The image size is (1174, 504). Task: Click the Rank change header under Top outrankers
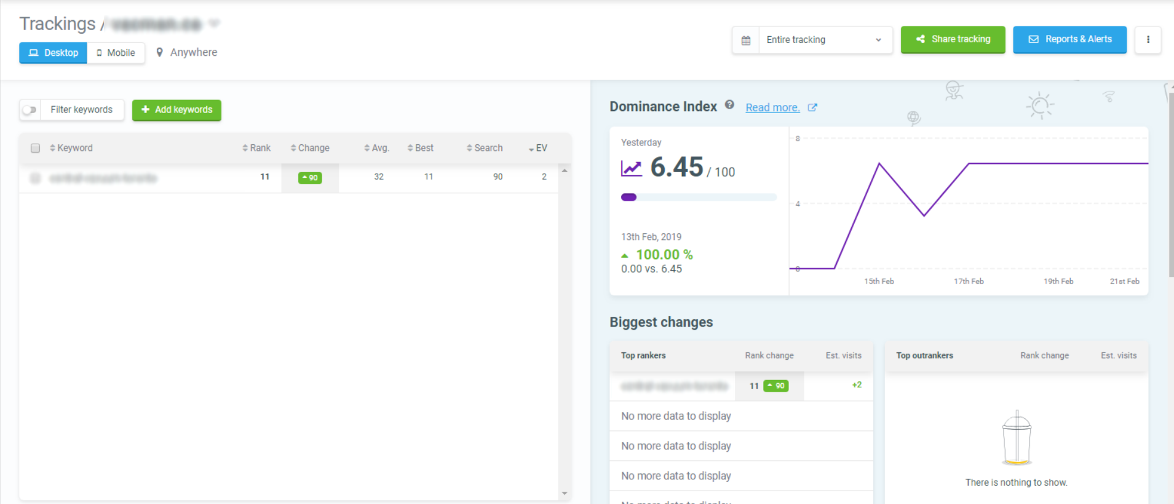1044,355
